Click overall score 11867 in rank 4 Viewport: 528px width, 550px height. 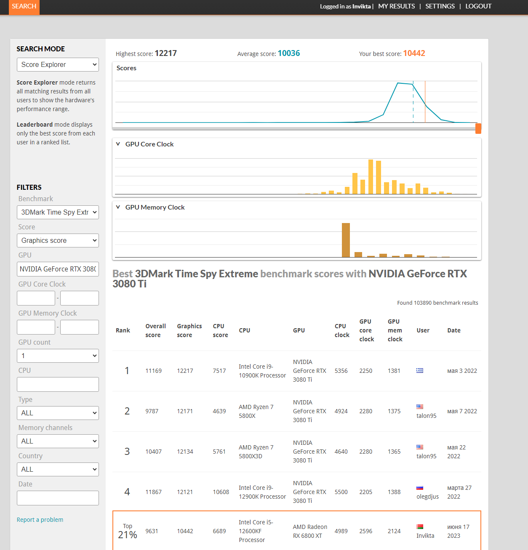(154, 492)
